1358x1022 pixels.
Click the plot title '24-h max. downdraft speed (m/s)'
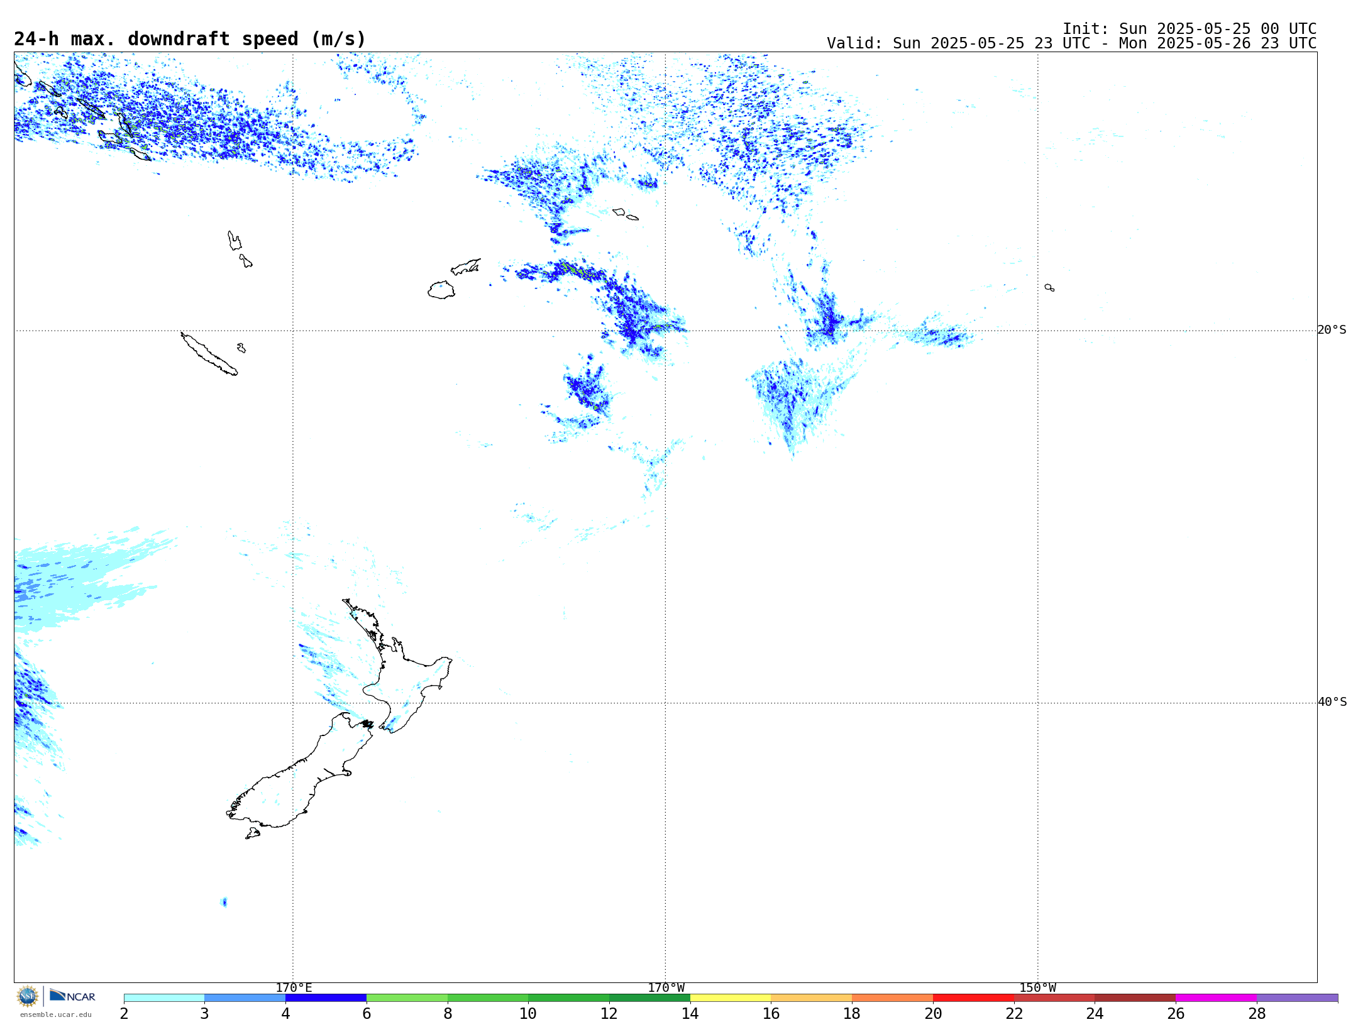(x=190, y=39)
